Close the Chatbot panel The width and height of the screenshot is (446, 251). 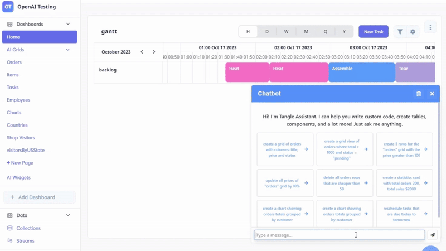coord(432,94)
